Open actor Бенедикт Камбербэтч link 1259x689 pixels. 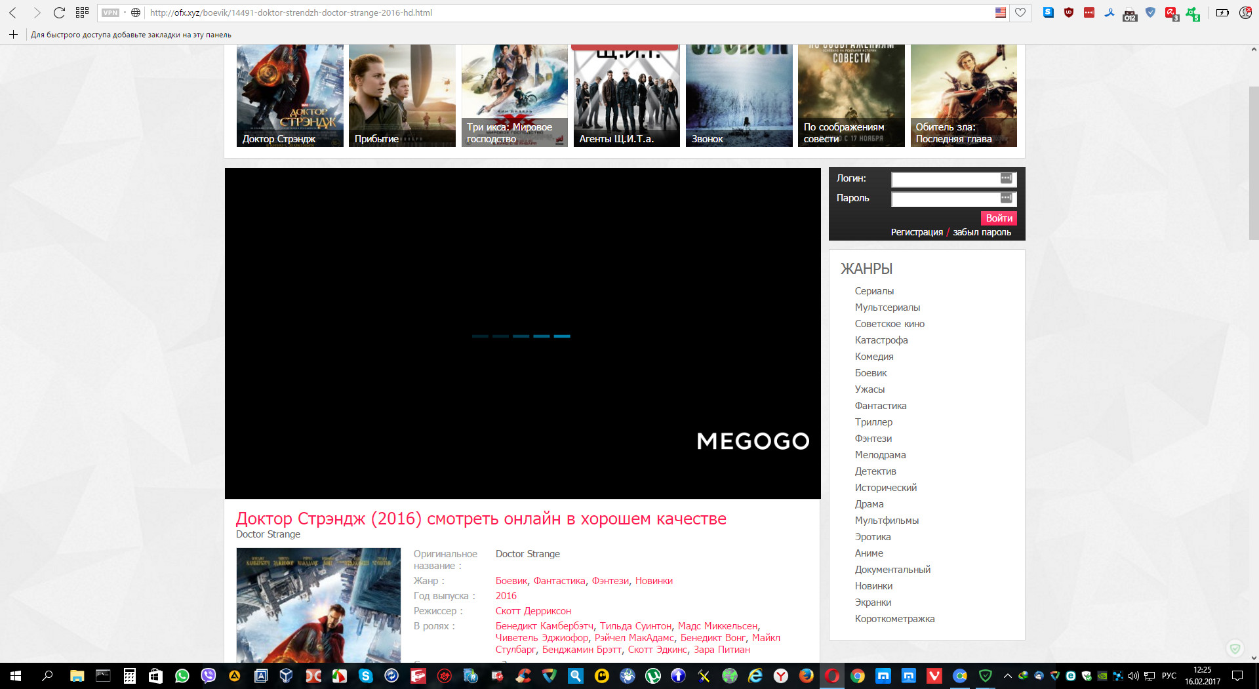[544, 626]
